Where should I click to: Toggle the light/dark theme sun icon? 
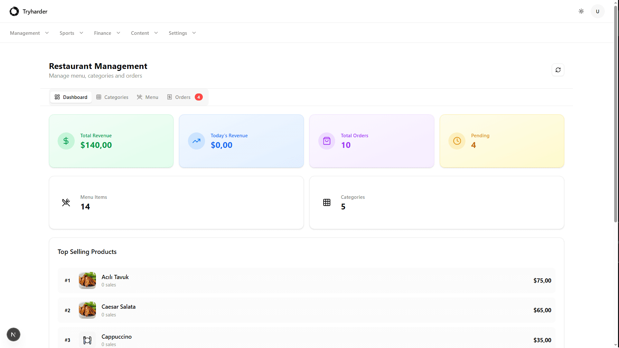(581, 11)
